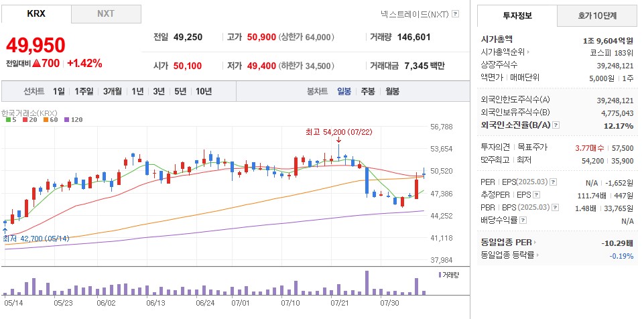Switch to the KRX tab

coord(36,13)
